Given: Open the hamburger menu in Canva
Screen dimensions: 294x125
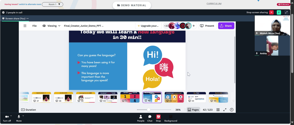Looking at the screenshot, I should (25, 26).
